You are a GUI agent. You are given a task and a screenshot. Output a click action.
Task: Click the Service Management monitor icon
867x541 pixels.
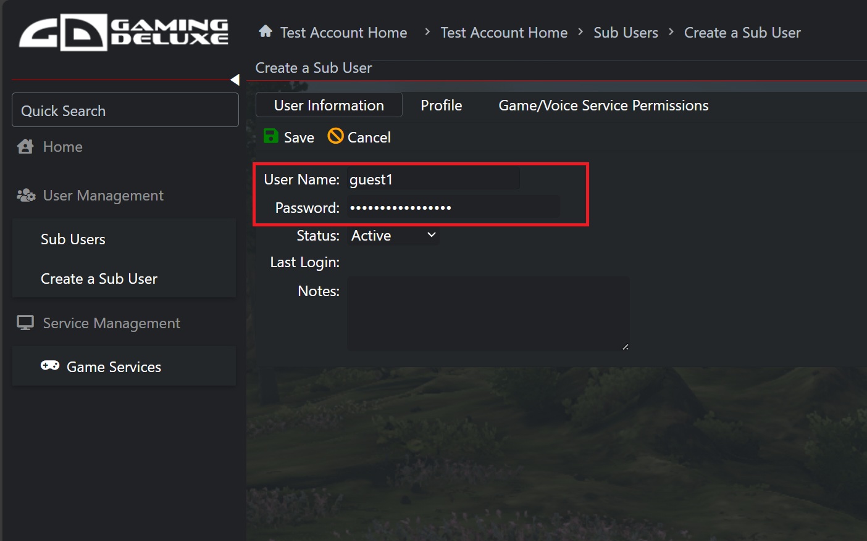click(25, 323)
